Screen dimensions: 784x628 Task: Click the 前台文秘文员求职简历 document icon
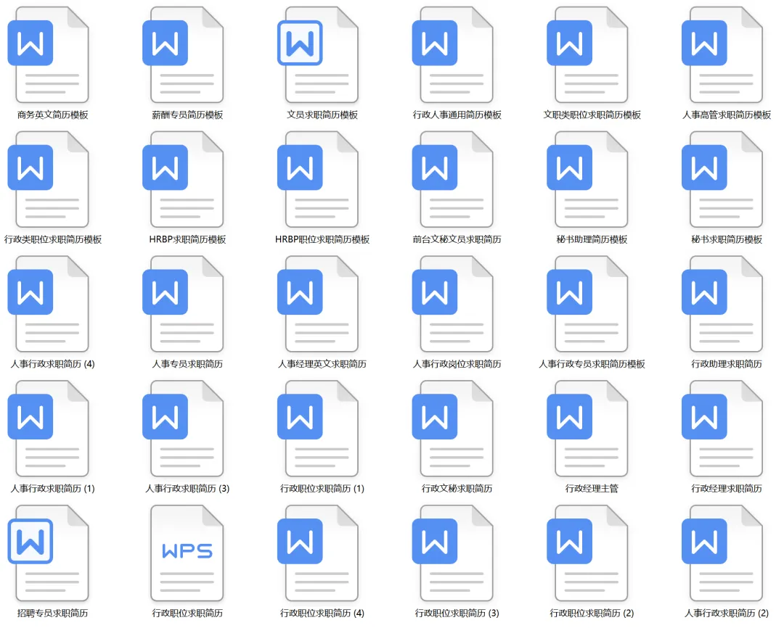[453, 179]
